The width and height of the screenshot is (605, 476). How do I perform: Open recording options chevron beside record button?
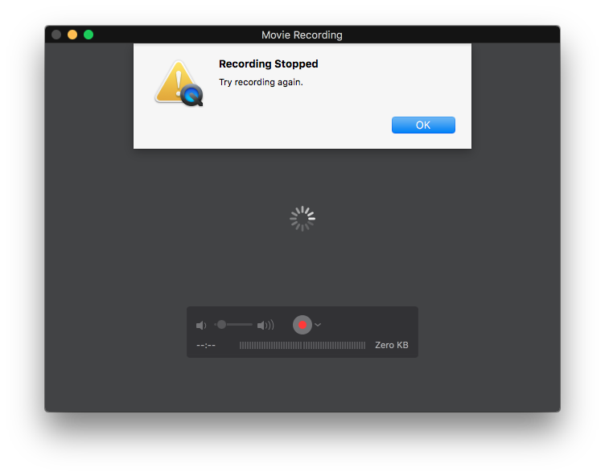318,325
